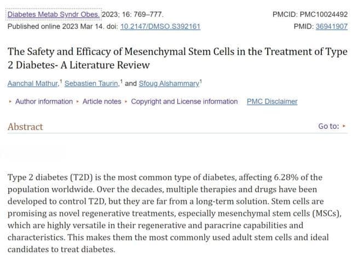The width and height of the screenshot is (358, 263).
Task: Open the DOI link 10.2147/DMSO.S392161
Action: pos(160,26)
